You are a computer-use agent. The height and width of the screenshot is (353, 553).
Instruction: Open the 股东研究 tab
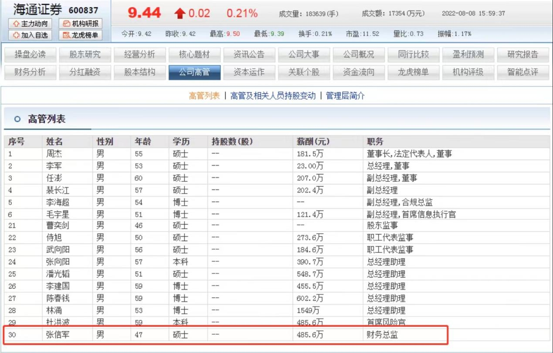[85, 54]
